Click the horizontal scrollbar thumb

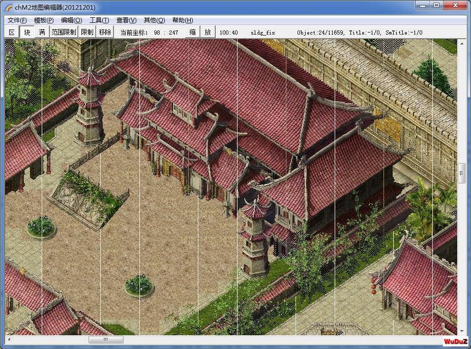[x=106, y=339]
